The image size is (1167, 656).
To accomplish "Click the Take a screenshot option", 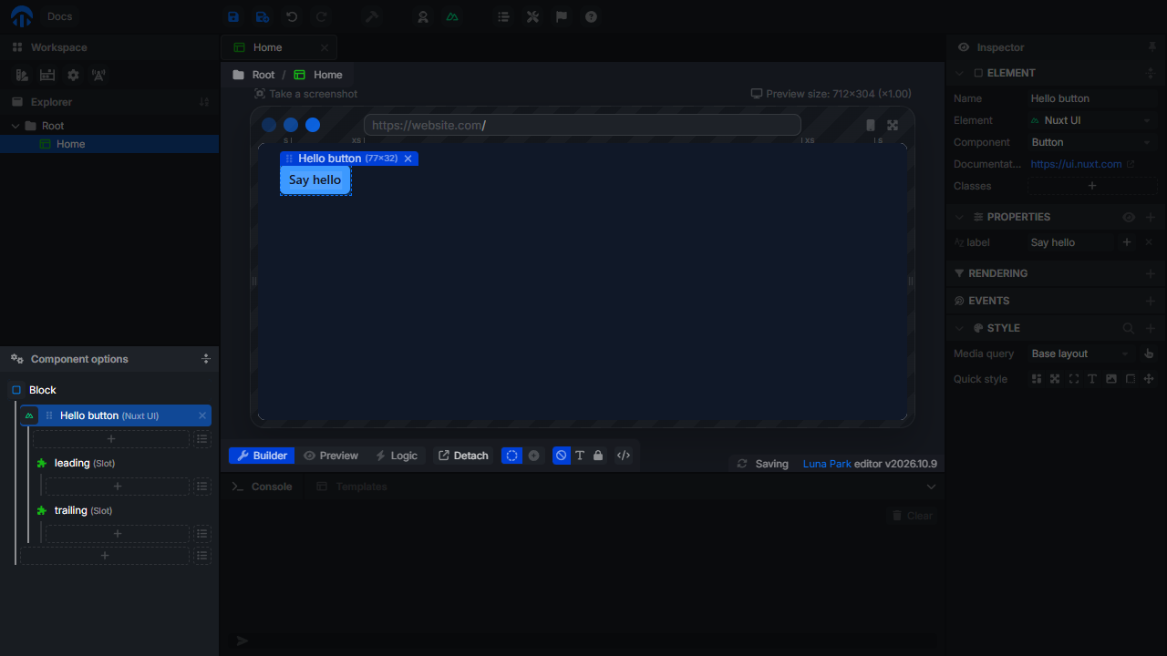I will 305,94.
